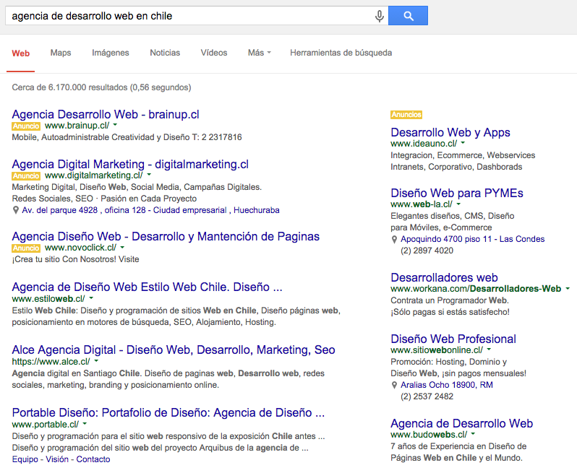Click map pin icon beside Aralias Ocho address

pos(394,385)
